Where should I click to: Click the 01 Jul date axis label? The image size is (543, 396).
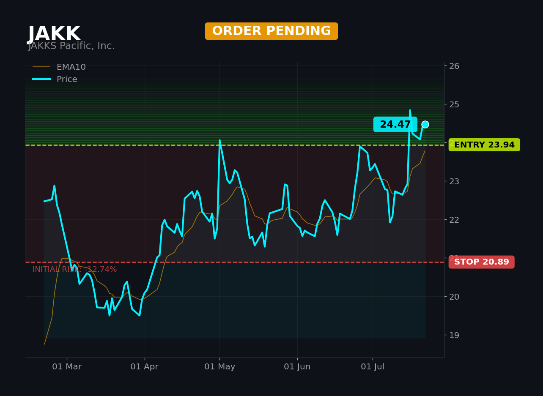[373, 367]
